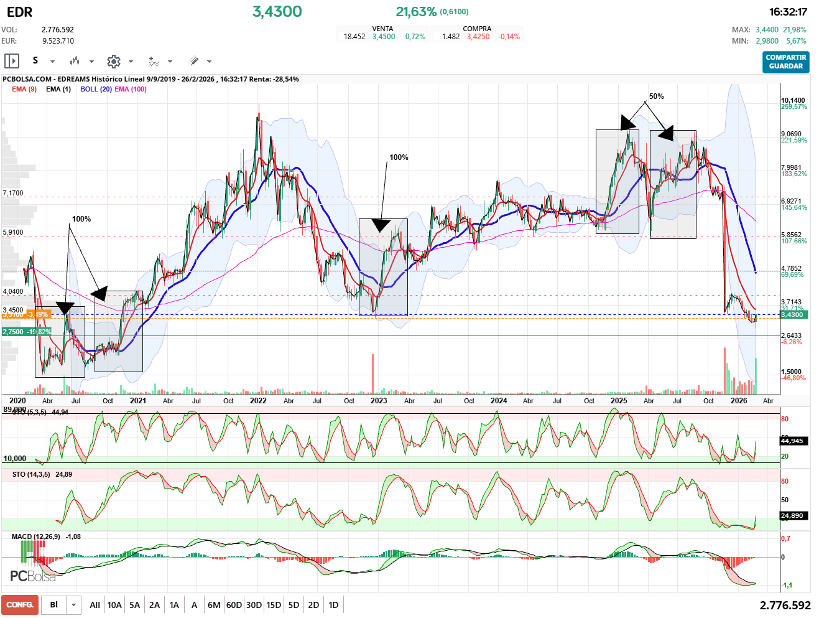Image resolution: width=819 pixels, height=618 pixels.
Task: Toggle the side panel icon
Action: [12, 61]
